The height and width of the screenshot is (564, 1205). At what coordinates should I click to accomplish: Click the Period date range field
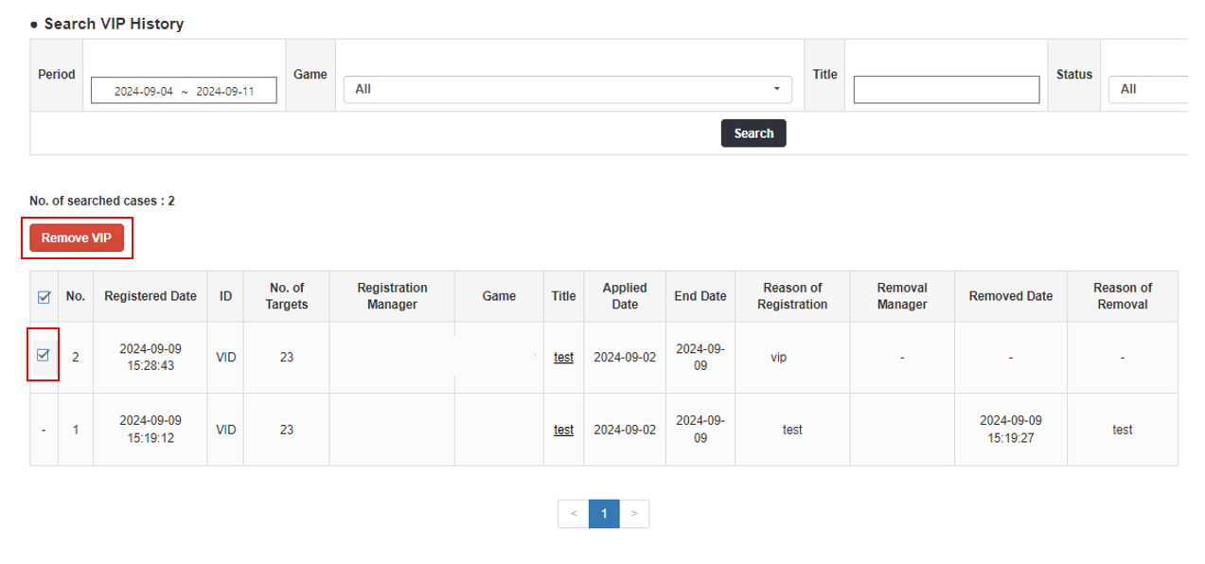pos(184,91)
